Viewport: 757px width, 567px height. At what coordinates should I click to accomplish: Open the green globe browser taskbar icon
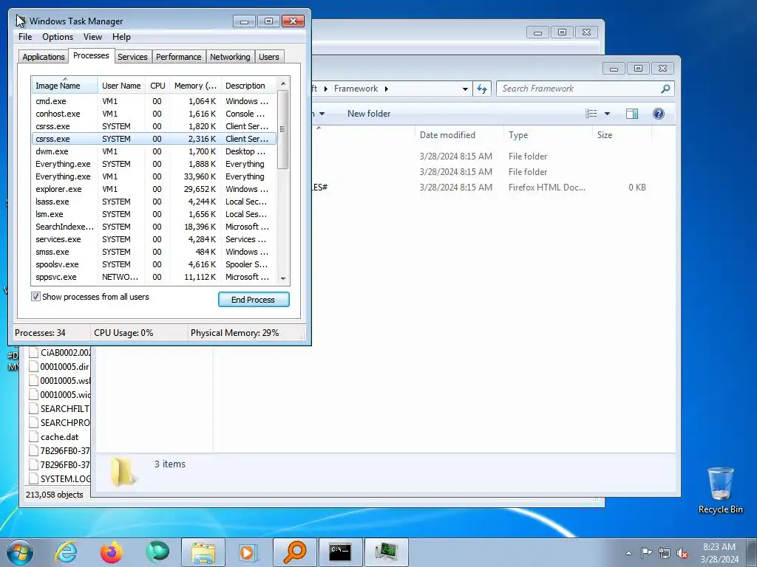[x=157, y=552]
